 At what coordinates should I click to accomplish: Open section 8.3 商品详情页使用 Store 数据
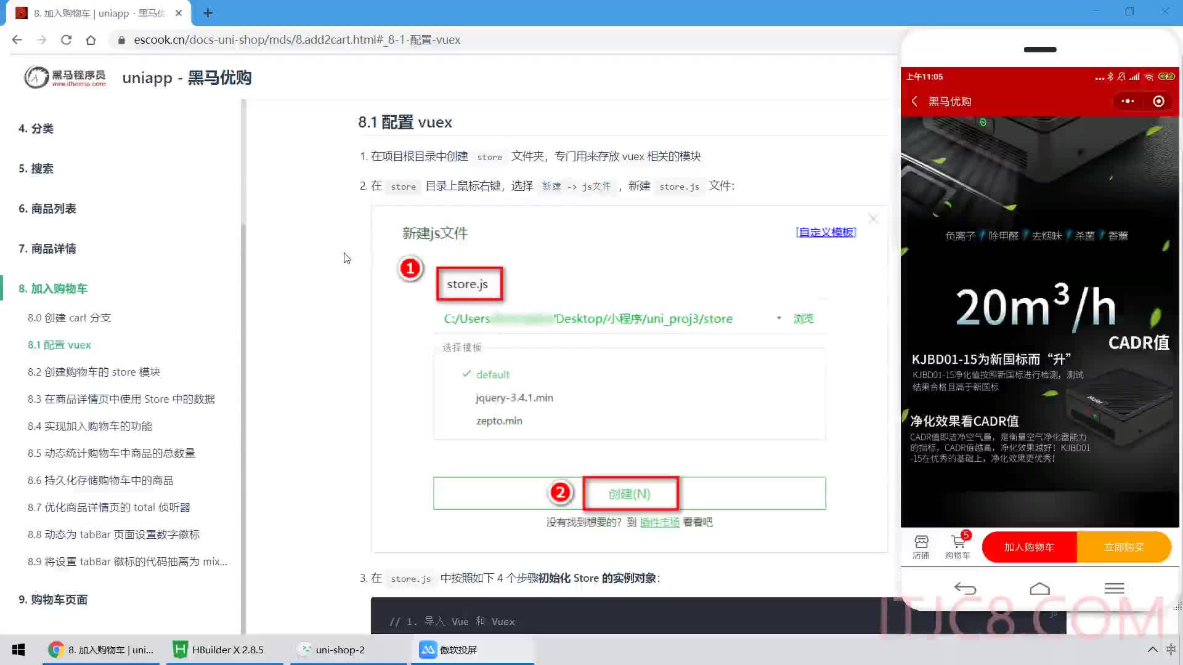[x=121, y=399]
